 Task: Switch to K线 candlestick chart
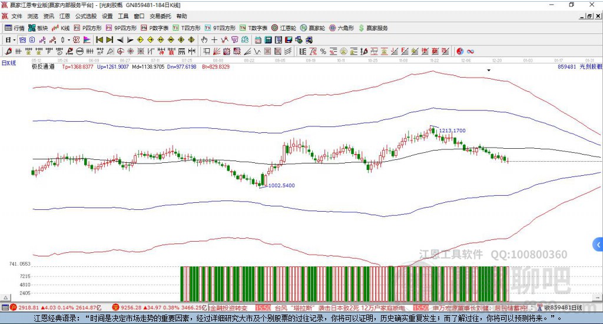click(x=62, y=28)
